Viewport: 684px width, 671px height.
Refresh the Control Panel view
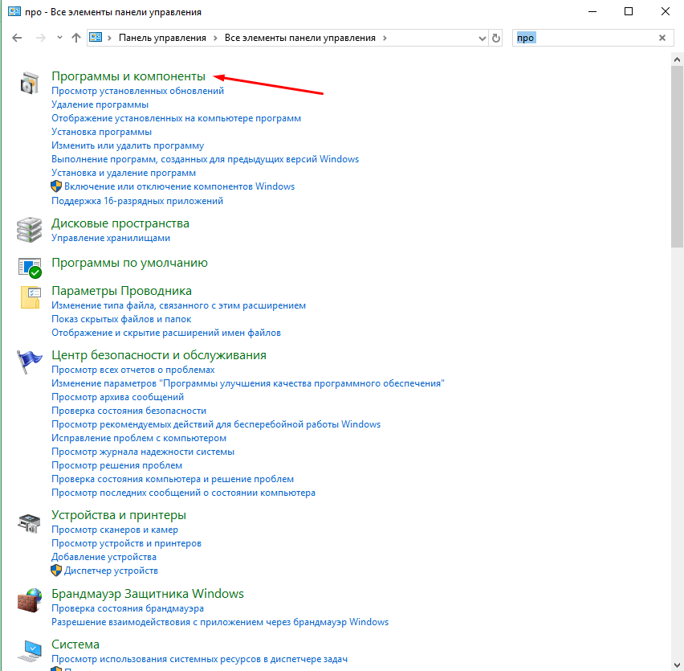coord(496,38)
